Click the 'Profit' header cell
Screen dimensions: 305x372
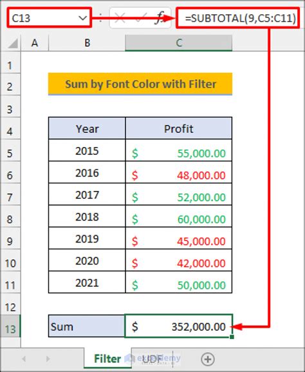click(179, 128)
